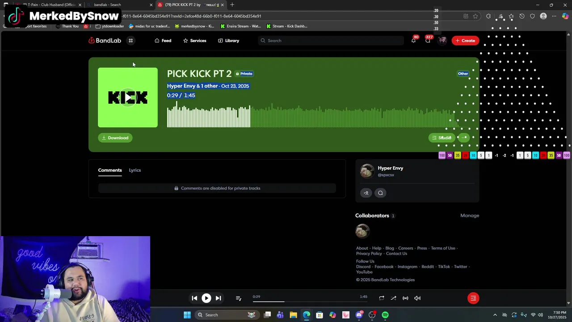Screen dimensions: 572x322
Task: Open the track's more options button
Action: point(464,138)
